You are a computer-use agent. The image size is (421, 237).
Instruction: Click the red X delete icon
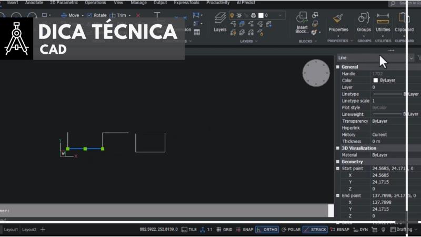(138, 15)
